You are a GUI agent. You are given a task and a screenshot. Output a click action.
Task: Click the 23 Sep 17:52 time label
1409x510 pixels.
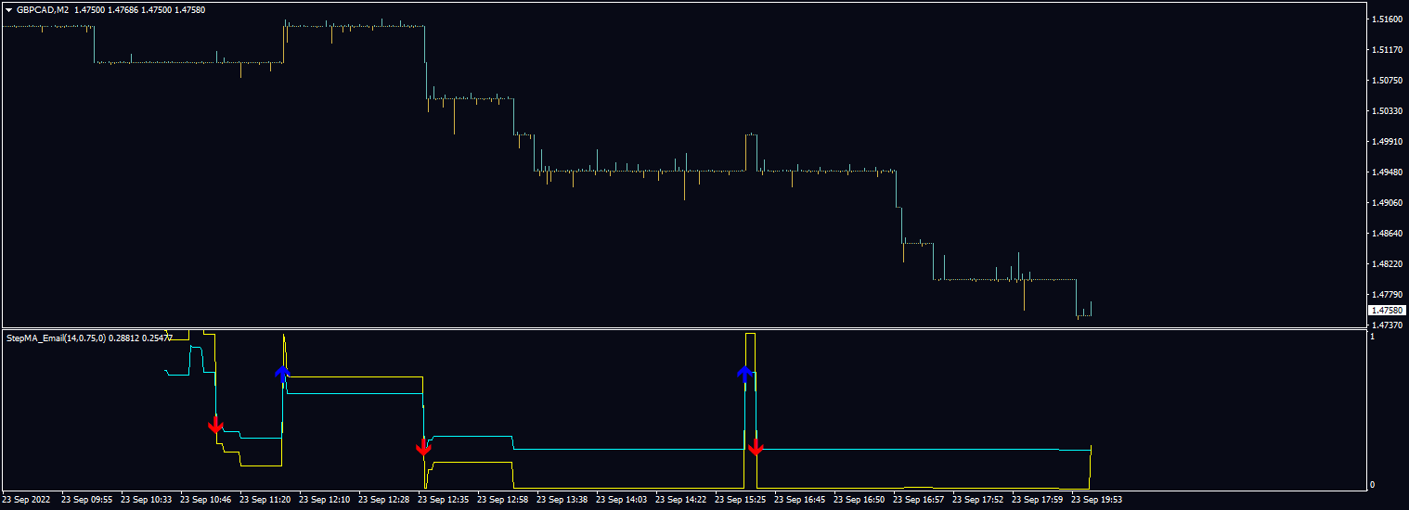pyautogui.click(x=977, y=499)
